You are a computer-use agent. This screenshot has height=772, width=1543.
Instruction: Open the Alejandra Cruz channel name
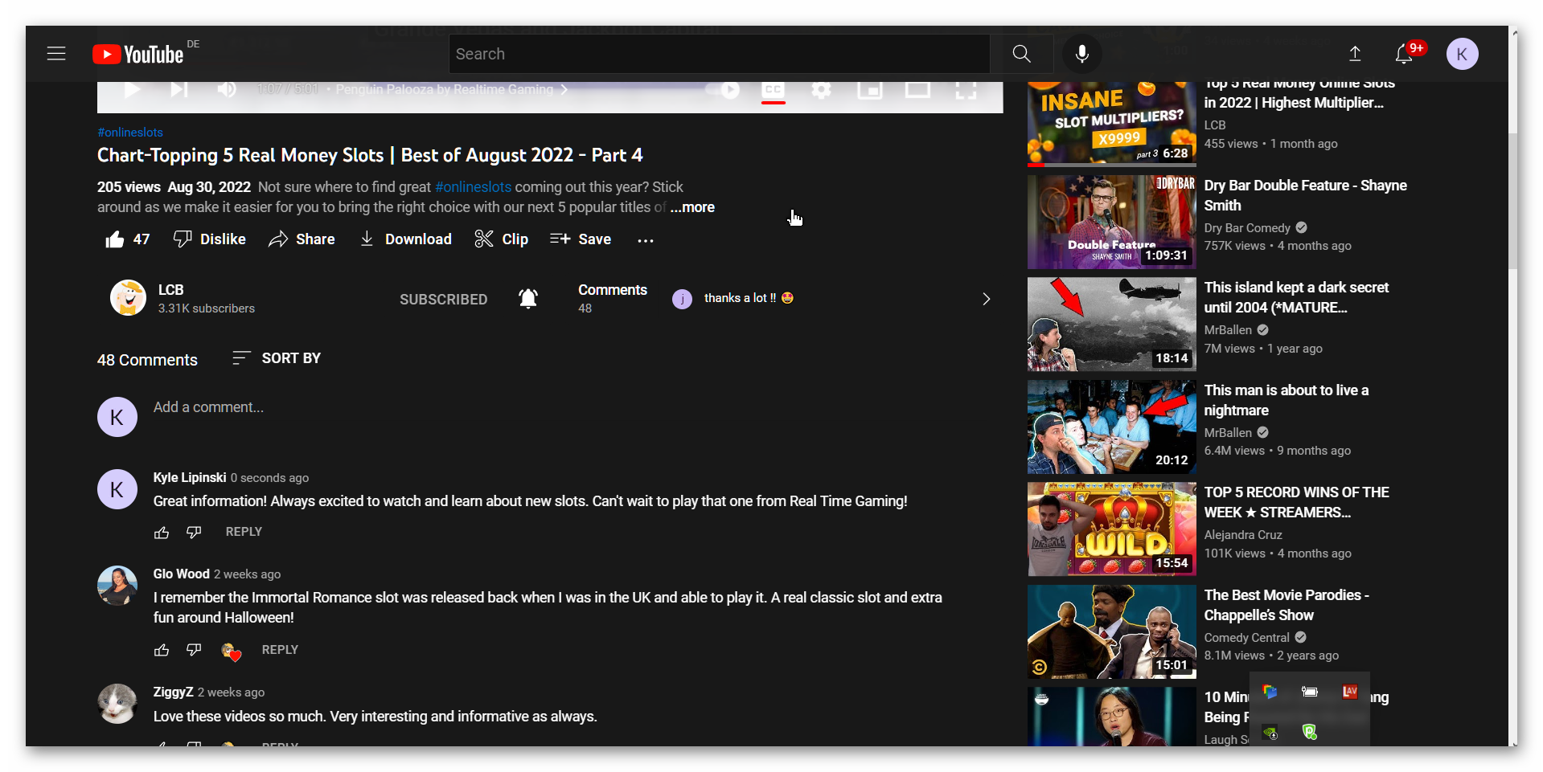(1243, 535)
